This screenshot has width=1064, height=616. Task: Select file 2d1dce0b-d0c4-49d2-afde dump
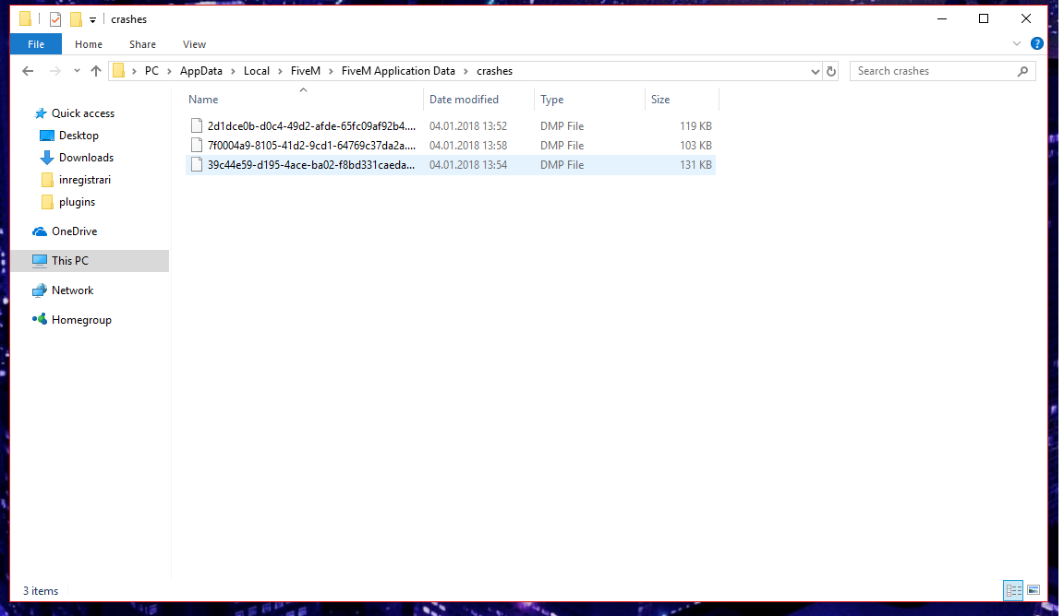coord(311,126)
